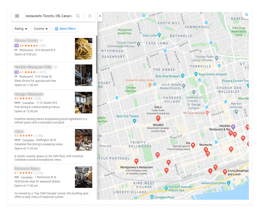Open thumbnail for Wellington St W restaurant

[x=84, y=140]
